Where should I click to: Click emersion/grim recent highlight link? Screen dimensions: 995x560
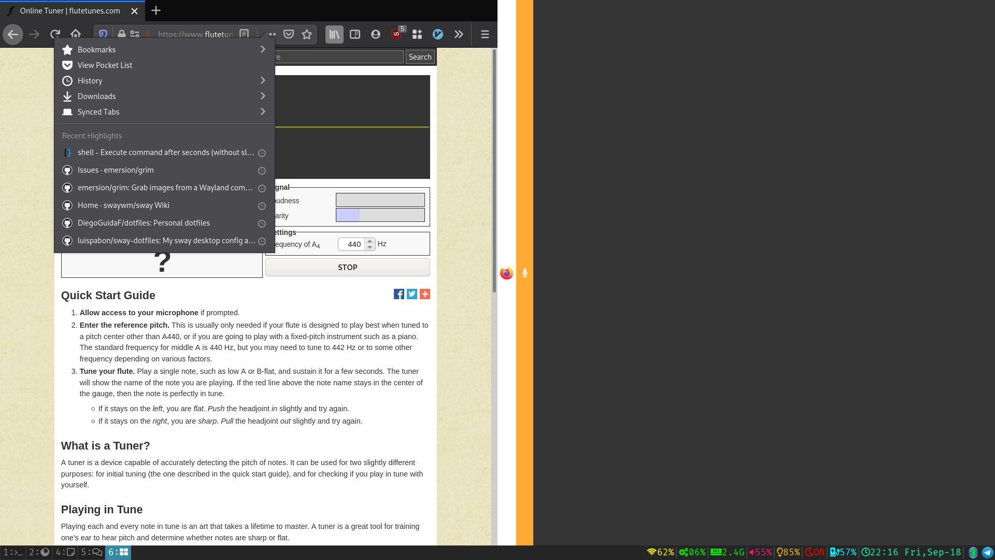pos(164,187)
